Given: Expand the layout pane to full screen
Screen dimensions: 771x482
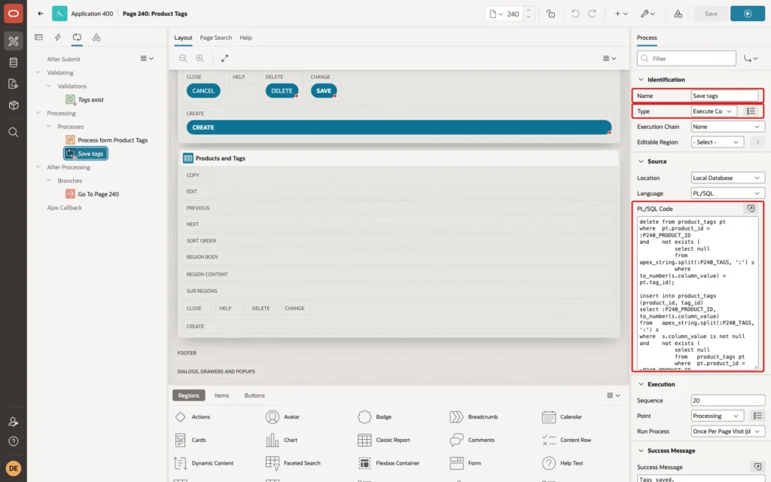Looking at the screenshot, I should (x=224, y=58).
